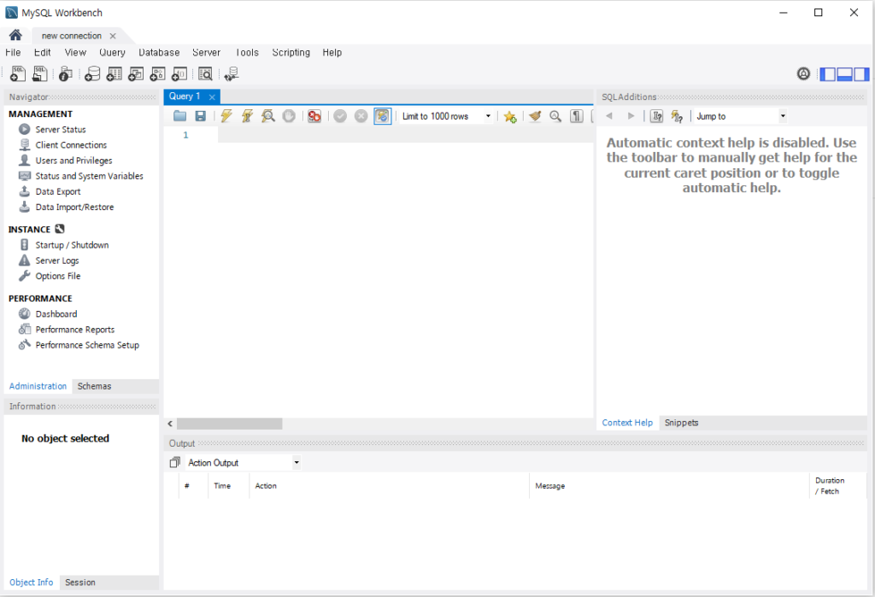Viewport: 875px width, 597px height.
Task: Create a new schema icon
Action: point(92,73)
